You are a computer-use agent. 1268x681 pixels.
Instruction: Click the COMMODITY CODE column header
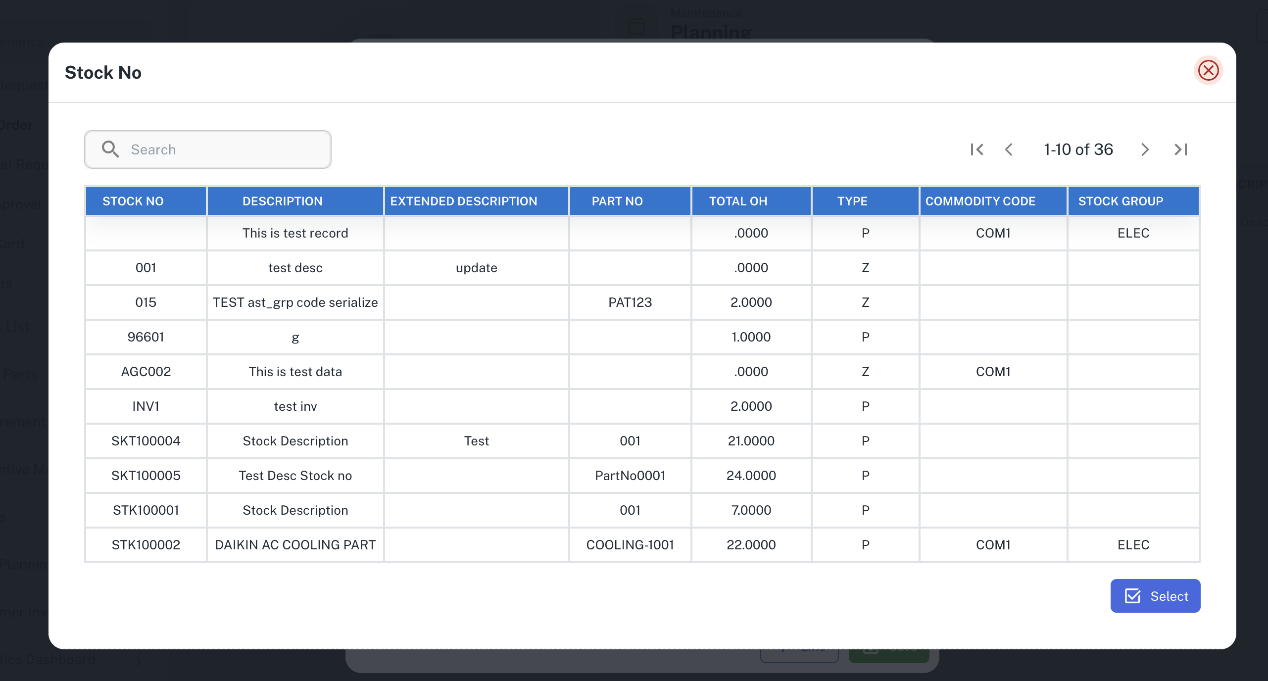pyautogui.click(x=980, y=201)
